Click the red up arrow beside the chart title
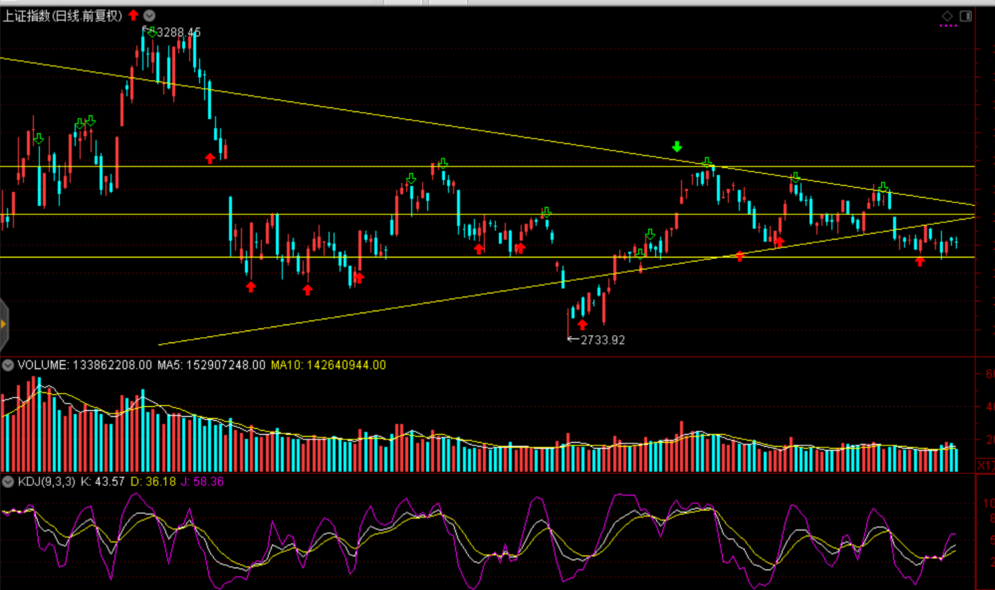The image size is (995, 590). pos(133,15)
